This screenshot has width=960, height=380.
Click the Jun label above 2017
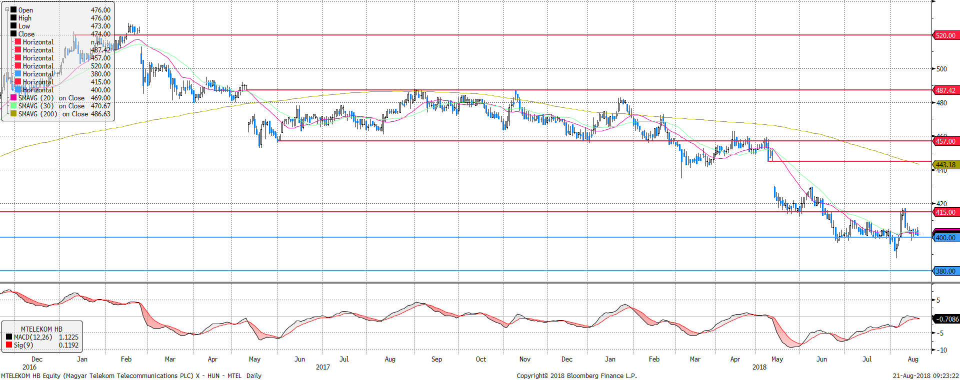[x=299, y=359]
